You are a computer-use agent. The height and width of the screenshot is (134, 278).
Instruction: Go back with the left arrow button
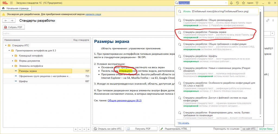pos(6,21)
